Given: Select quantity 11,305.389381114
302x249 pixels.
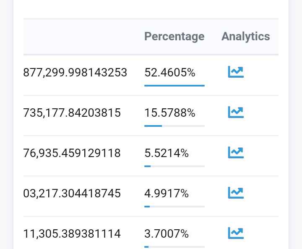Looking at the screenshot, I should coord(72,234).
